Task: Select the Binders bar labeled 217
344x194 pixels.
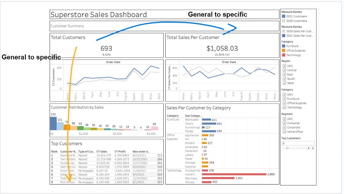Action: (204, 143)
